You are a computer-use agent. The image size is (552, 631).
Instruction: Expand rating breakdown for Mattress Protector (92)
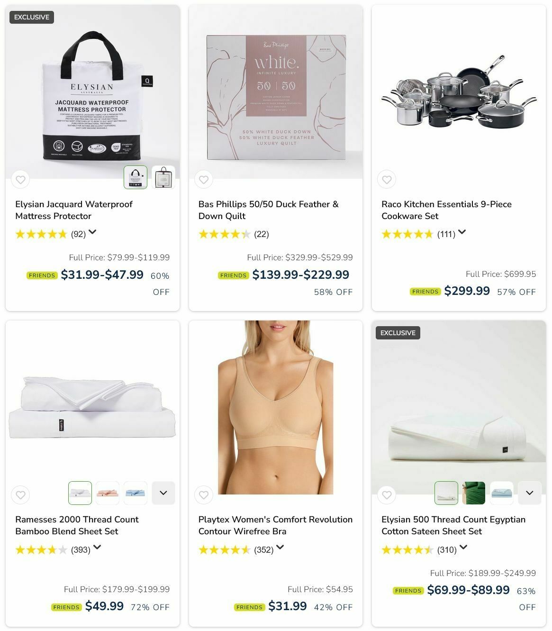(92, 232)
